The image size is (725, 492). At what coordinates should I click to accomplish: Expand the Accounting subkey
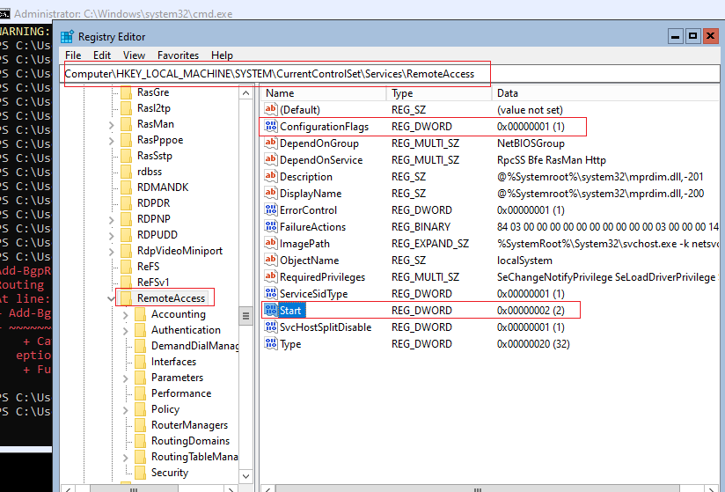click(x=125, y=315)
